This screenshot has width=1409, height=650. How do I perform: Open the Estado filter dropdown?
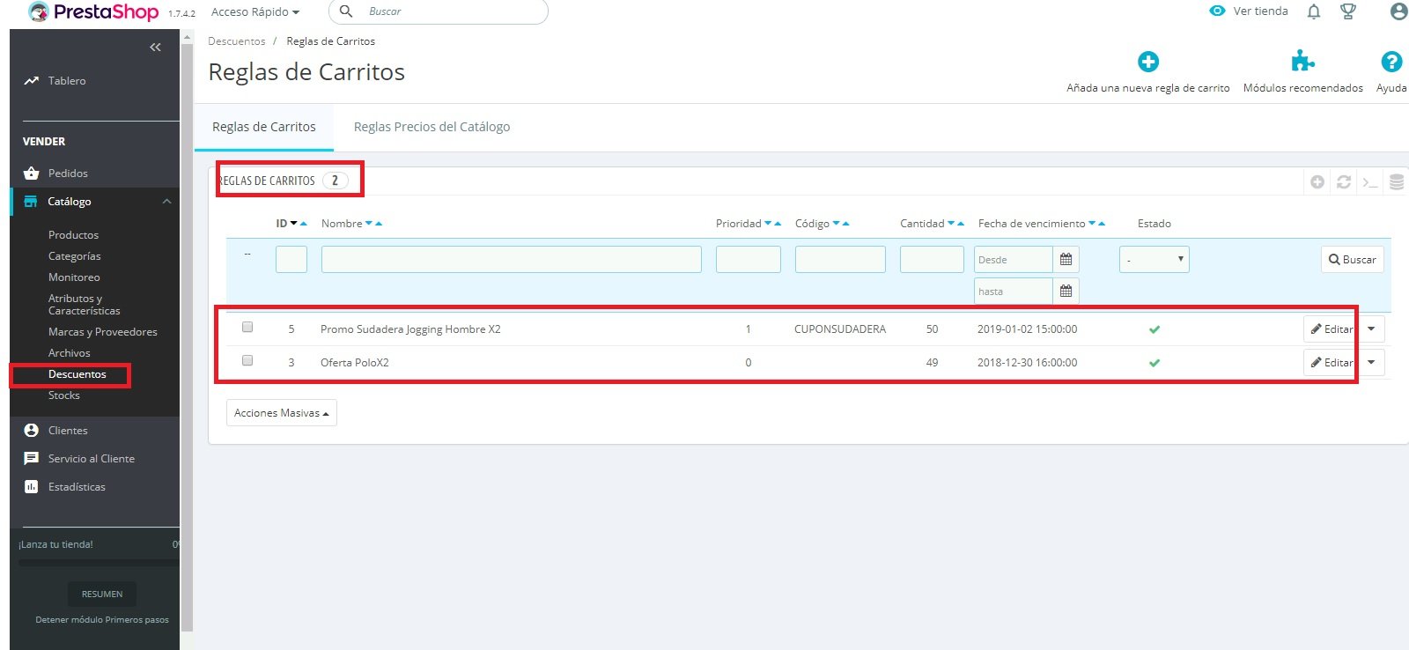tap(1154, 260)
